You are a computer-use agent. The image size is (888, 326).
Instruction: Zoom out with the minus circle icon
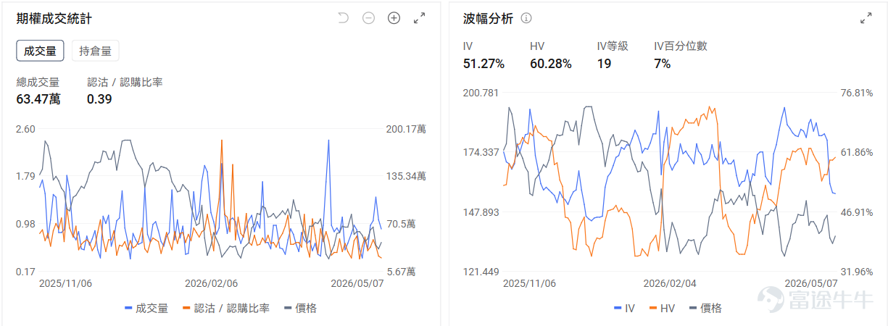(368, 18)
